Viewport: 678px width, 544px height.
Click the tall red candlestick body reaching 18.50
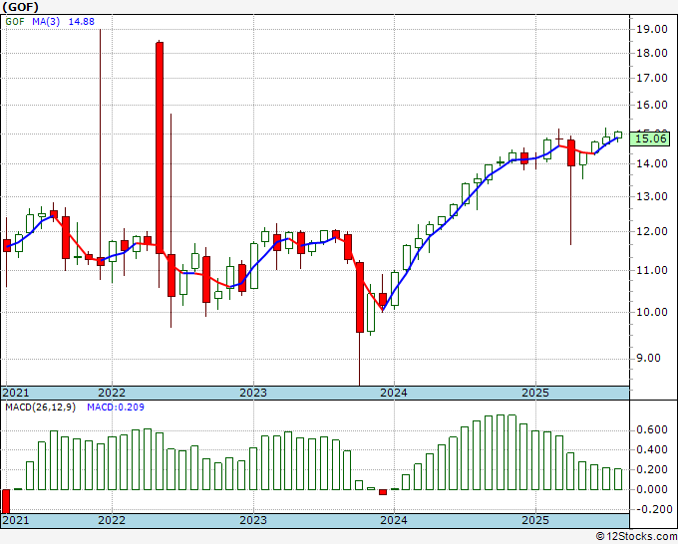click(x=160, y=147)
